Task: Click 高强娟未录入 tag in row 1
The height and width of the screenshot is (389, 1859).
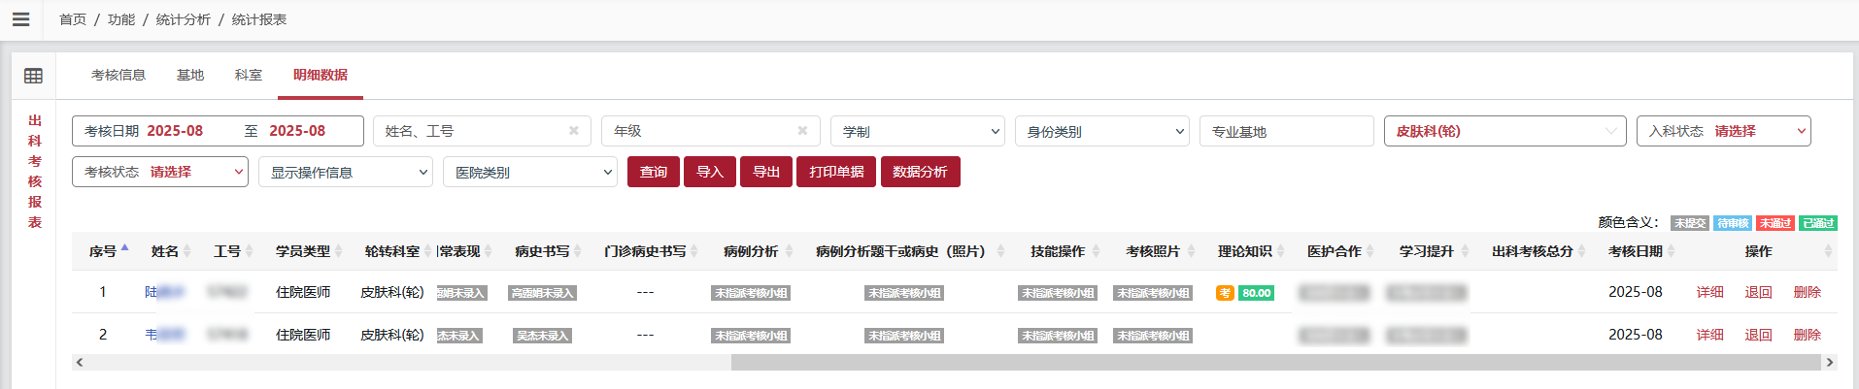Action: pos(543,293)
